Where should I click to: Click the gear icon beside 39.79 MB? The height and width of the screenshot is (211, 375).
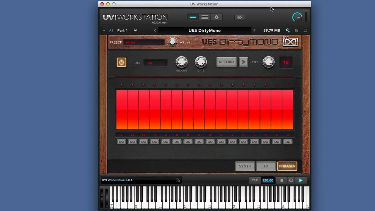(287, 30)
